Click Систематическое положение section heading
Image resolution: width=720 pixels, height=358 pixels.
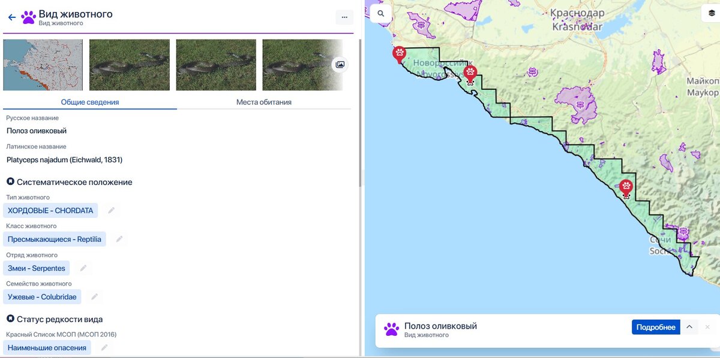pos(74,182)
